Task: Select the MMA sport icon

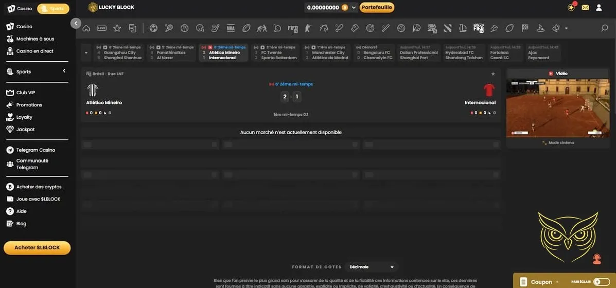Action: (231, 28)
